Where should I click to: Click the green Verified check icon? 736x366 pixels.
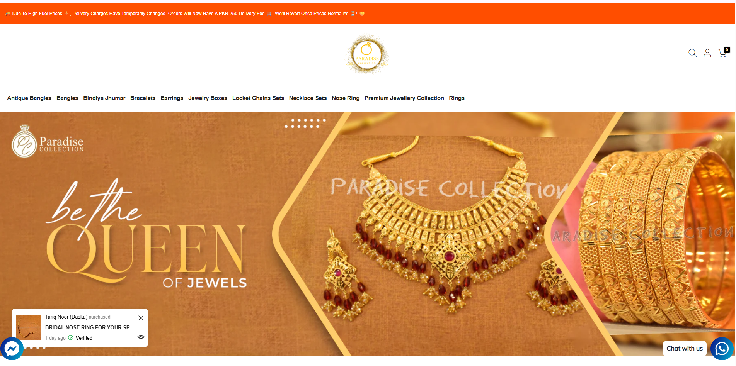pos(71,337)
